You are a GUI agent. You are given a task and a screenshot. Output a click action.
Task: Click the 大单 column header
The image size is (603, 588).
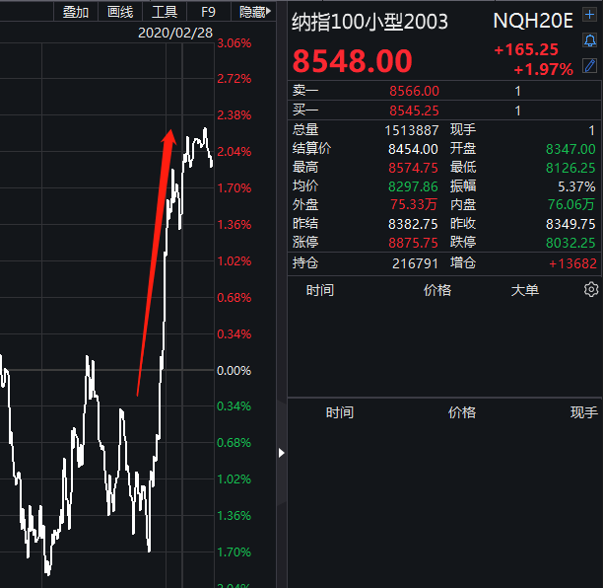click(x=524, y=290)
